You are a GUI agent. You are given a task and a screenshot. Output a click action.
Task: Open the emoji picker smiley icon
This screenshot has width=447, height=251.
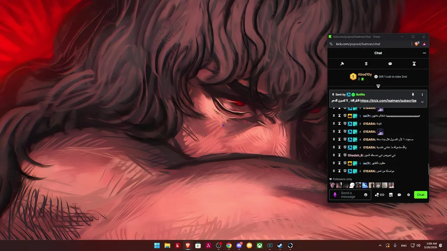tap(366, 195)
